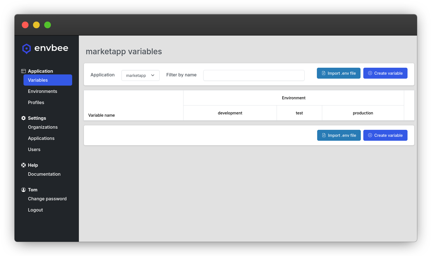Screen dimensions: 431x256
Task: Collapse the Tom account section
Action: [x=33, y=190]
